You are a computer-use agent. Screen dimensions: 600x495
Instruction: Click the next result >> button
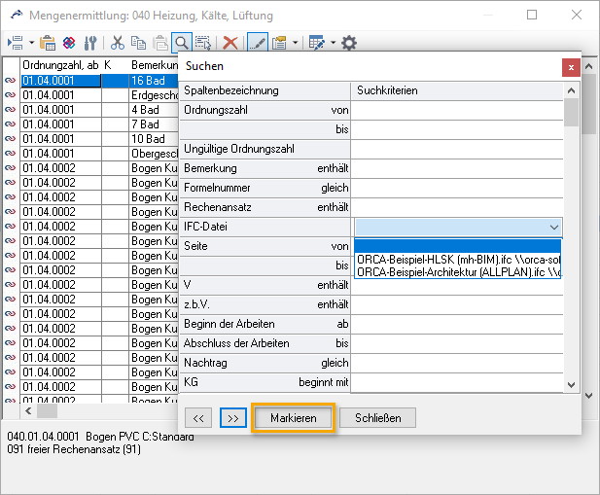coord(233,418)
